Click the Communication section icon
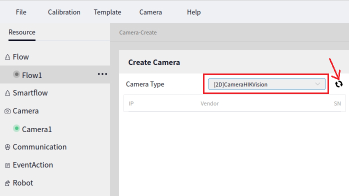Image resolution: width=349 pixels, height=196 pixels. (7, 147)
